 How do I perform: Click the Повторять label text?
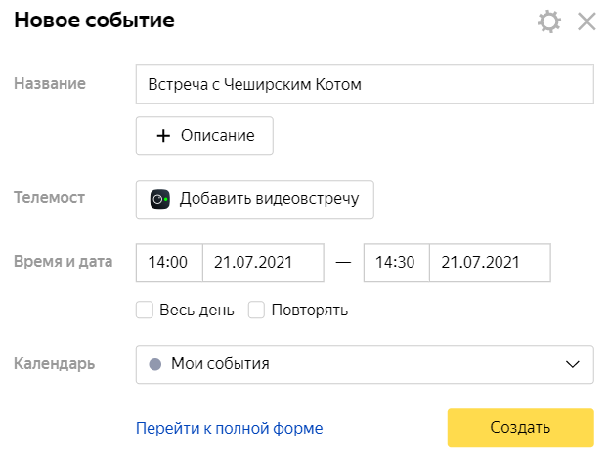[x=310, y=311]
